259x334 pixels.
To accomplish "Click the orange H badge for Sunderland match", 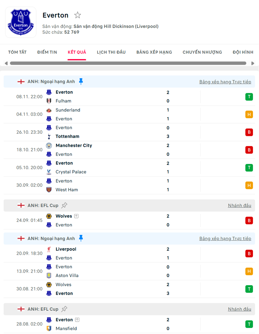I will click(249, 115).
